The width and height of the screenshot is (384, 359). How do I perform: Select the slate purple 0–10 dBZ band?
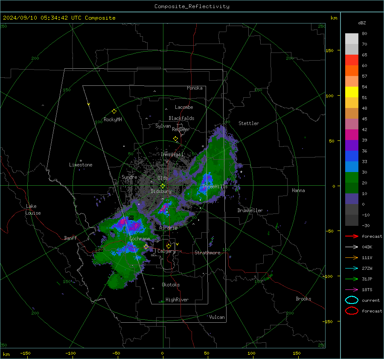[x=352, y=199]
